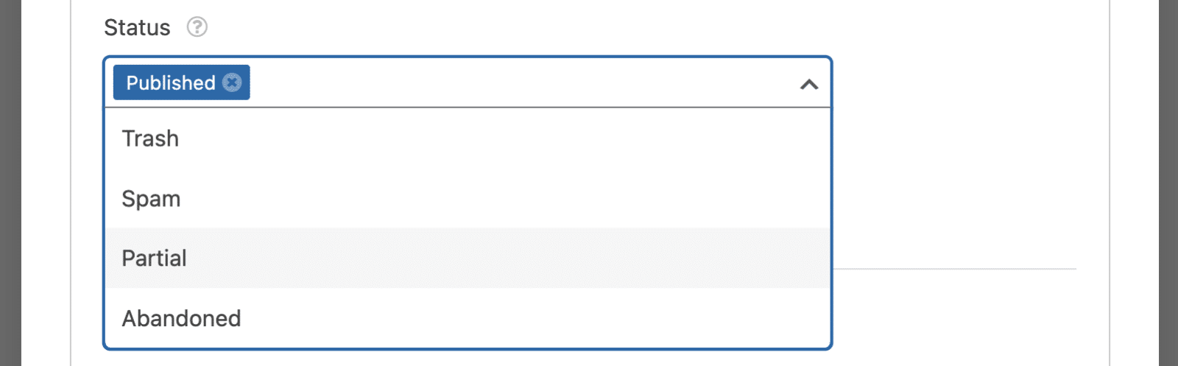This screenshot has width=1178, height=366.
Task: Click the Status field label
Action: (x=137, y=27)
